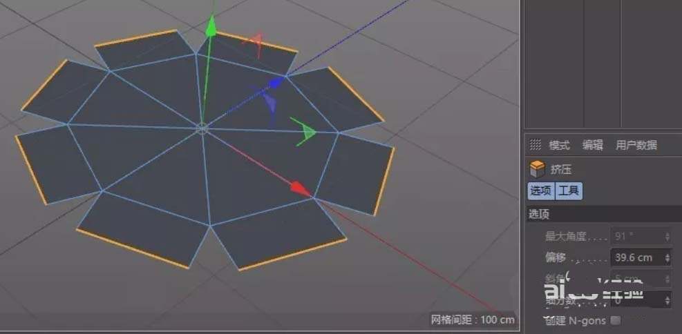Viewport: 682px width, 334px height.
Task: Click the 网格间距 : 100 cm viewport label
Action: (x=473, y=320)
